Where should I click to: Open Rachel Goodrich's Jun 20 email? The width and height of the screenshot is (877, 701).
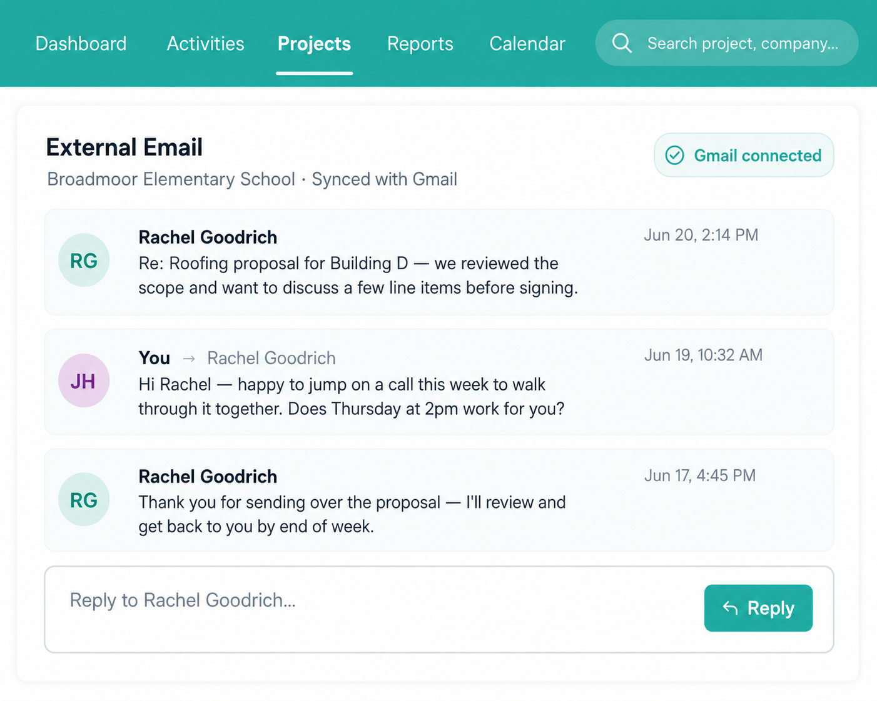click(438, 262)
